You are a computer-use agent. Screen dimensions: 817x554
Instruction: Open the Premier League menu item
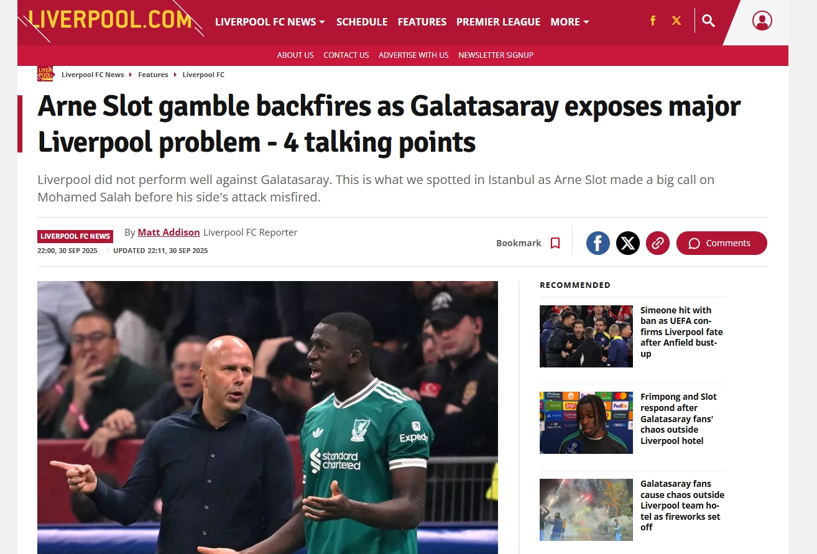tap(498, 22)
